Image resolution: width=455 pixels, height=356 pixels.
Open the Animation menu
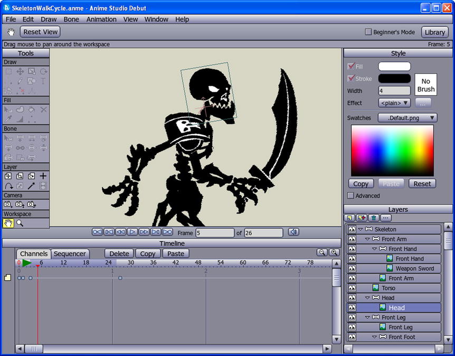click(x=101, y=19)
